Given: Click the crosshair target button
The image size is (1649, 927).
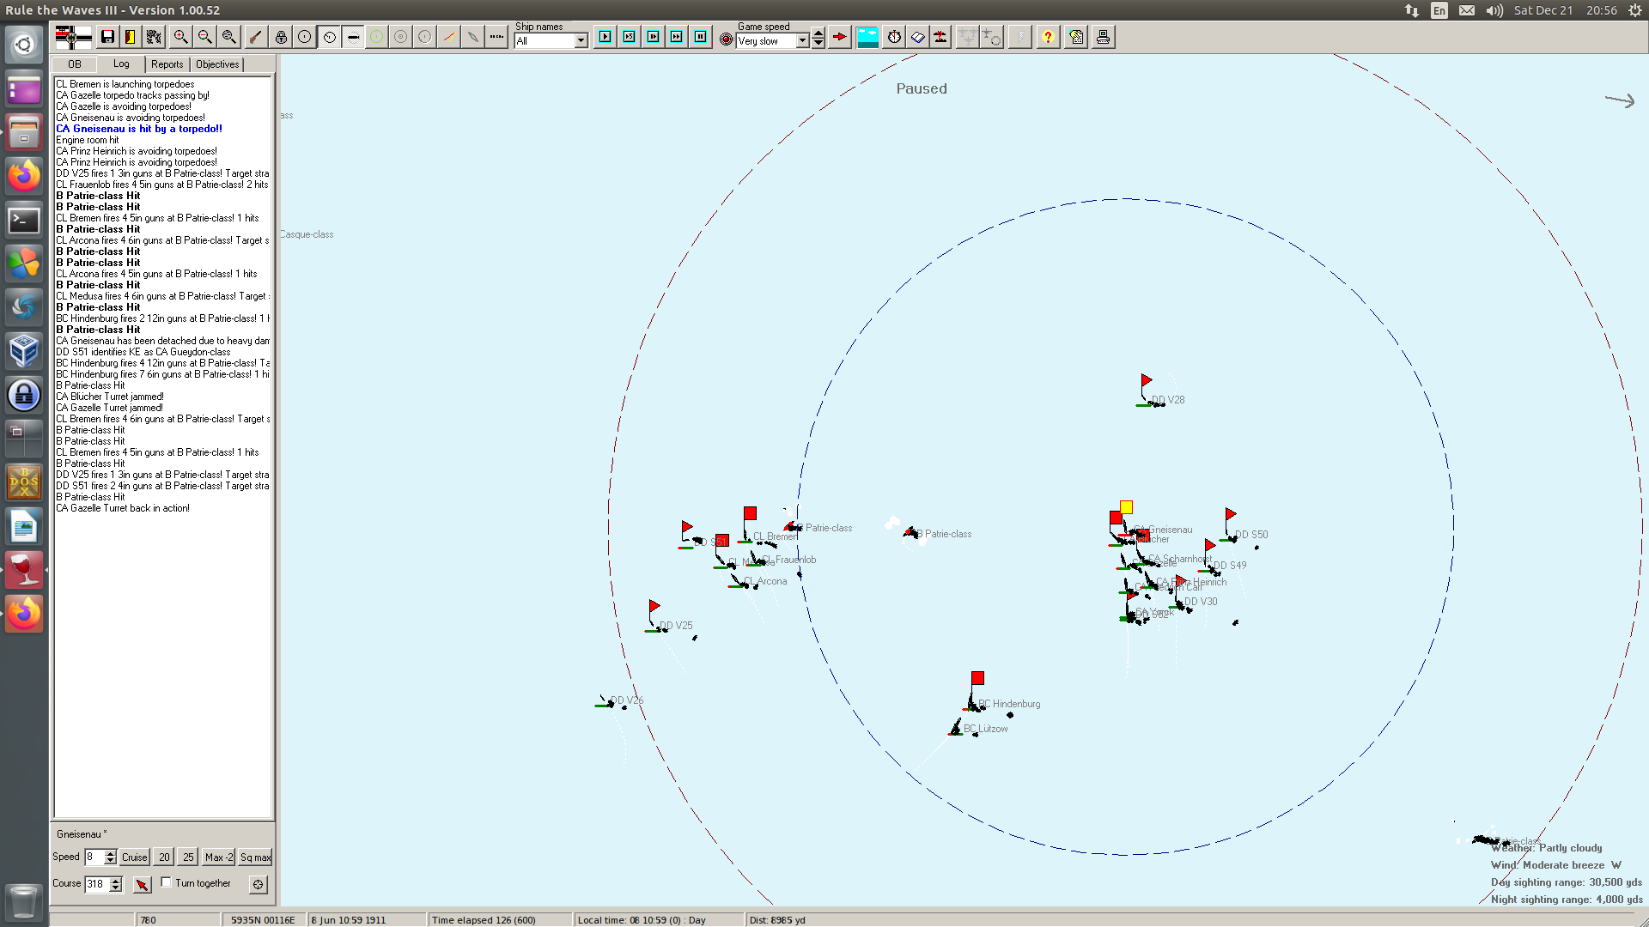Looking at the screenshot, I should pos(258,884).
